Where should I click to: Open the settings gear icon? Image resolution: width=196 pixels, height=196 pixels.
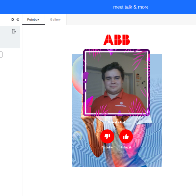13,19
